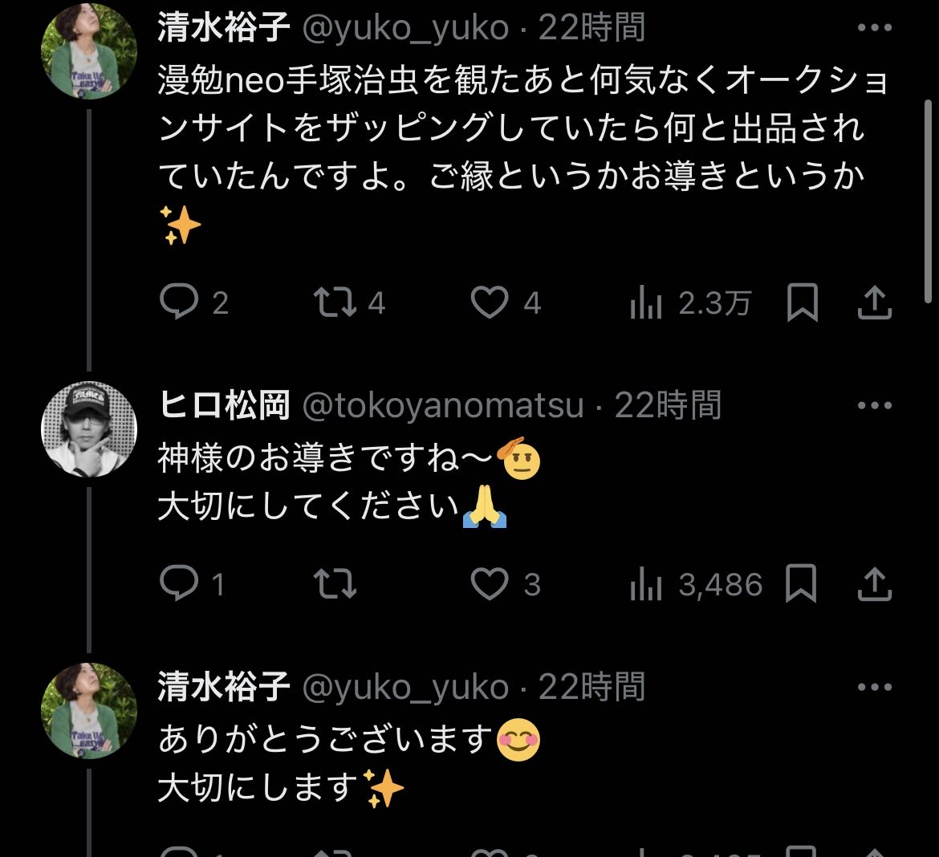The height and width of the screenshot is (857, 939).
Task: Open ヒロ松岡's profile picture
Action: [89, 429]
